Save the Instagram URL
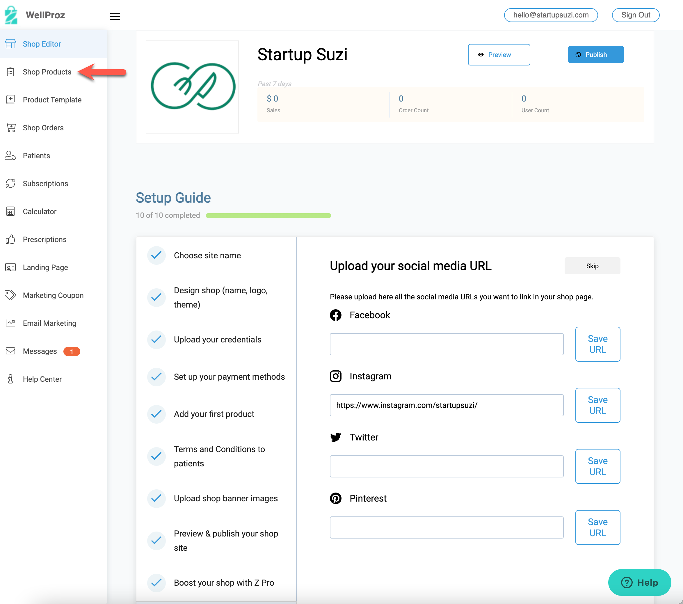 click(597, 405)
